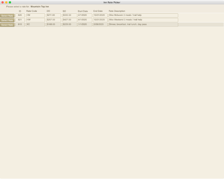Select the rate for XC row 615

[x=7, y=25]
